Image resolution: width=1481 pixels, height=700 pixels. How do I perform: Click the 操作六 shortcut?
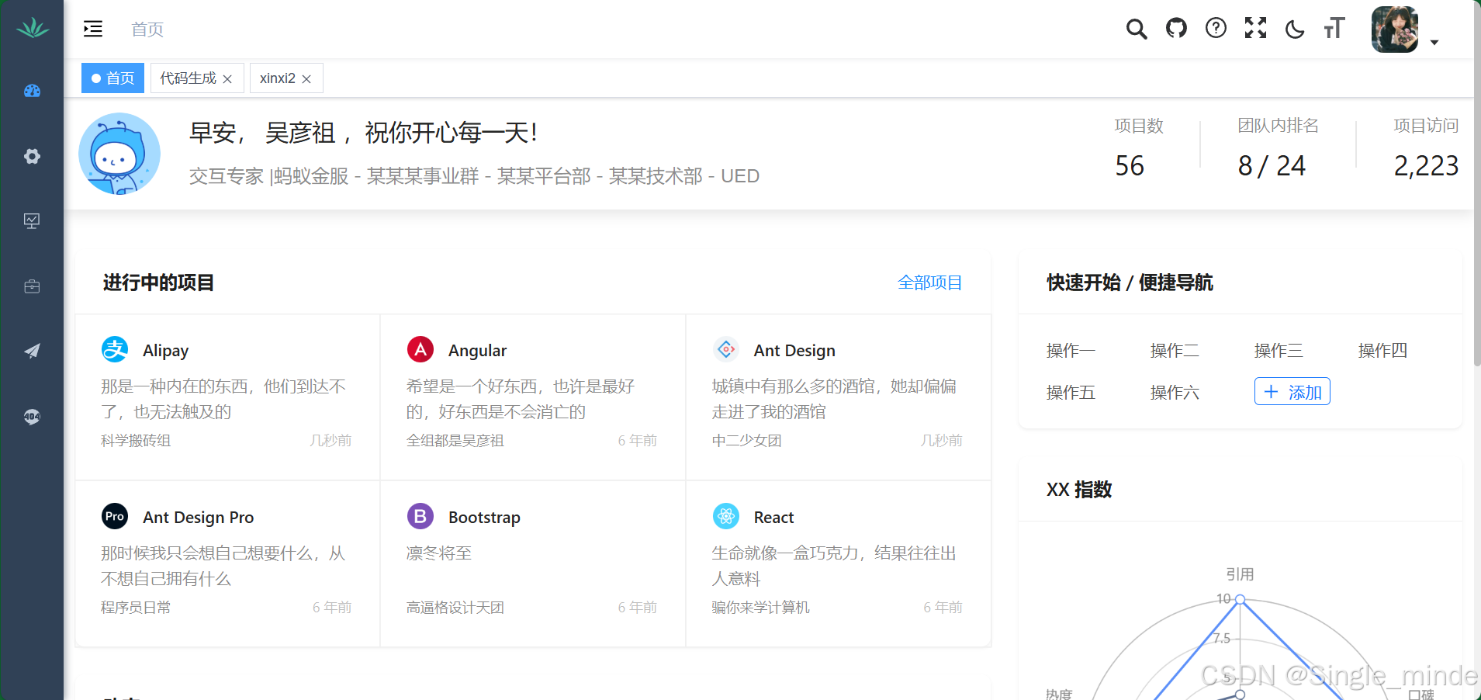[1175, 393]
